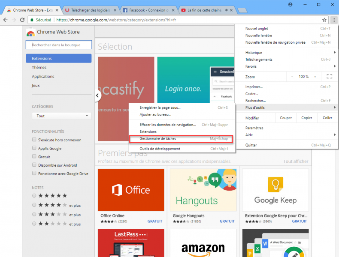
Task: Open the Google Hangouts tile image
Action: (203, 190)
